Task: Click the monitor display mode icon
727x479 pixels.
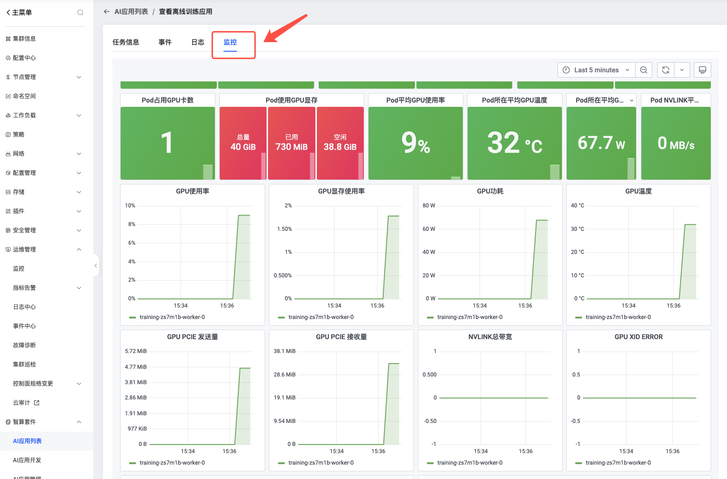Action: click(702, 70)
